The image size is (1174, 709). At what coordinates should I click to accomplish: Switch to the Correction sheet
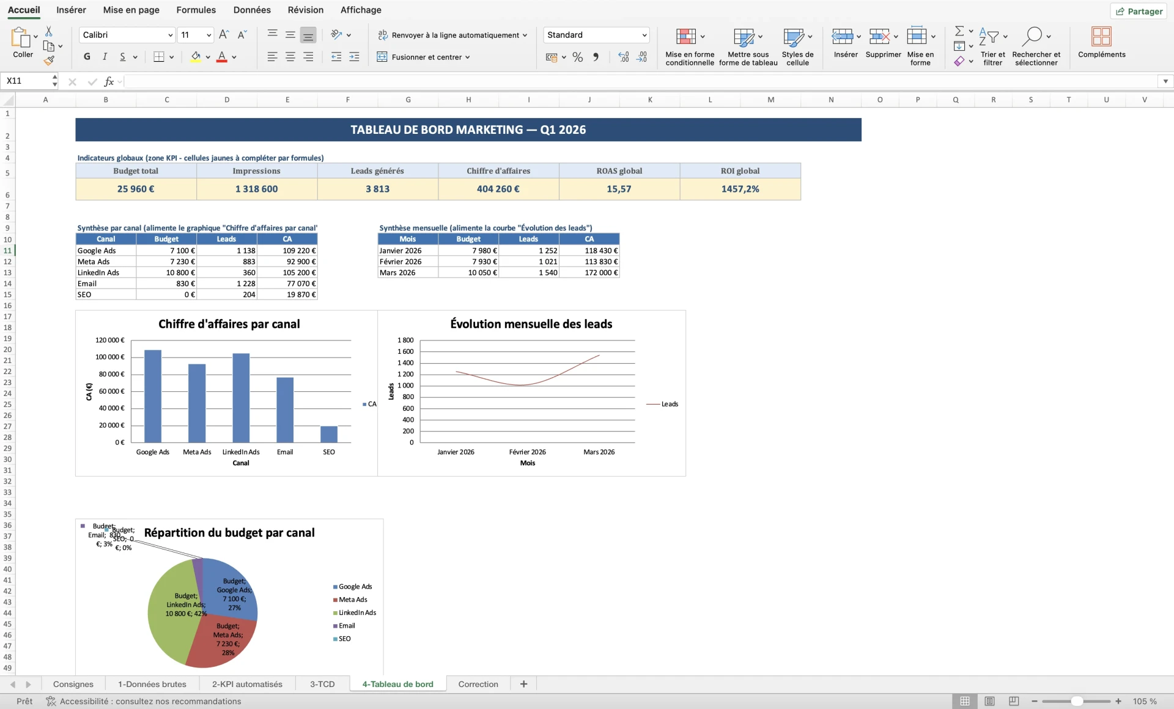478,684
